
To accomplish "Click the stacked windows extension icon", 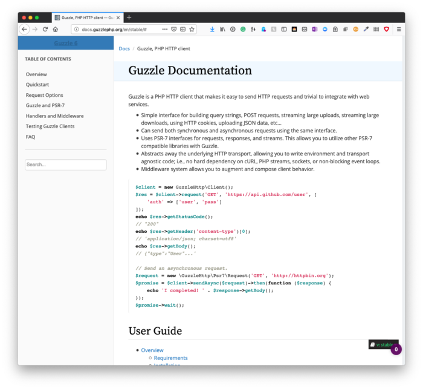I will (345, 29).
